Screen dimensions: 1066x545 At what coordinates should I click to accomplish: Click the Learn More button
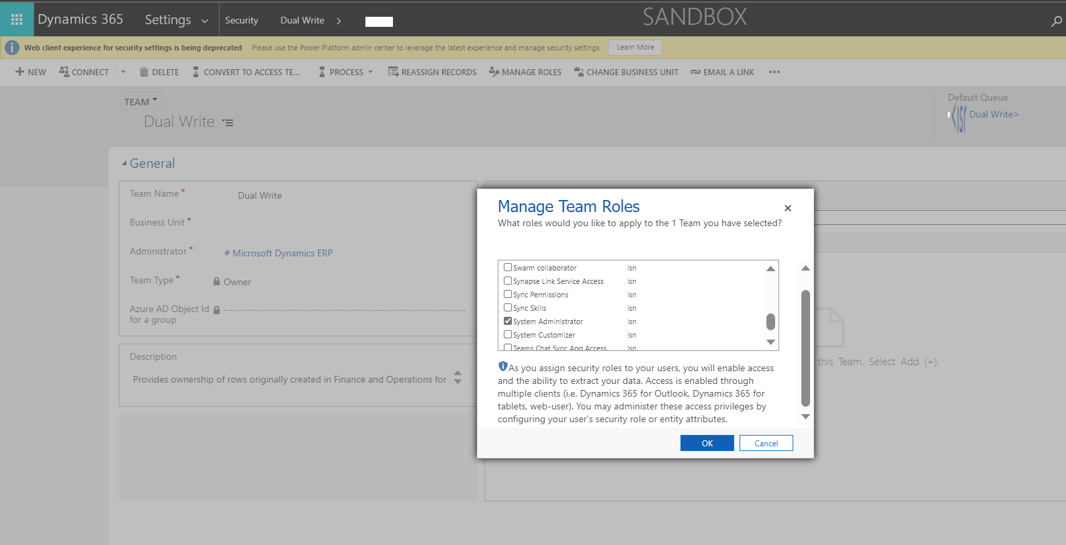tap(635, 47)
